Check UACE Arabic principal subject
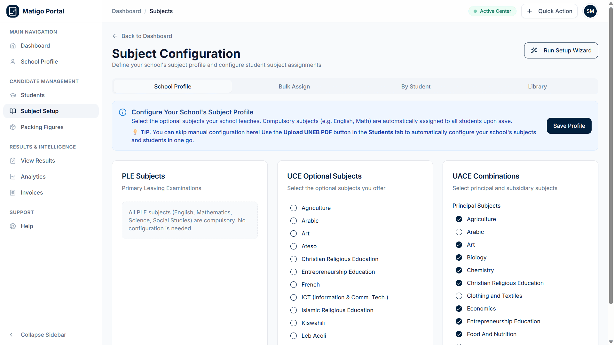The height and width of the screenshot is (345, 614). click(x=459, y=232)
